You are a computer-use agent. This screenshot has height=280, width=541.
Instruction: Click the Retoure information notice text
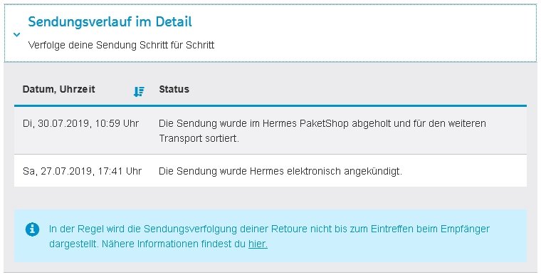click(x=269, y=237)
